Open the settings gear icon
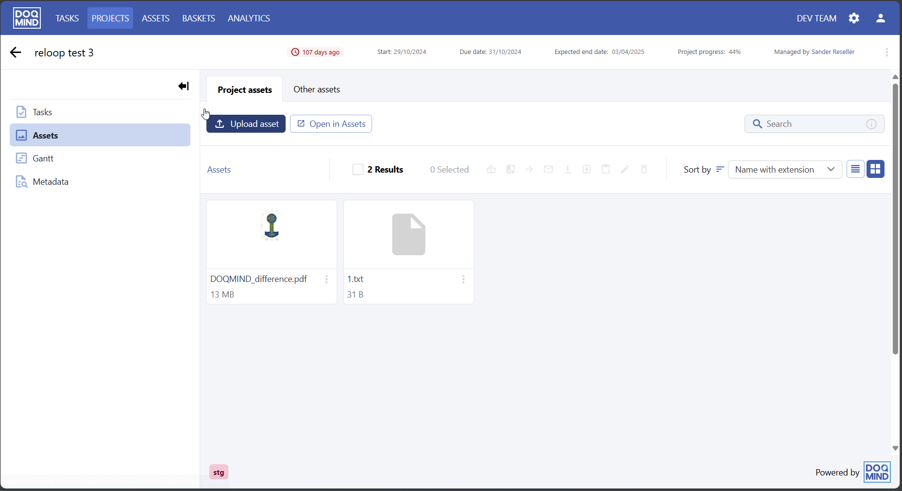The height and width of the screenshot is (491, 902). click(x=854, y=18)
